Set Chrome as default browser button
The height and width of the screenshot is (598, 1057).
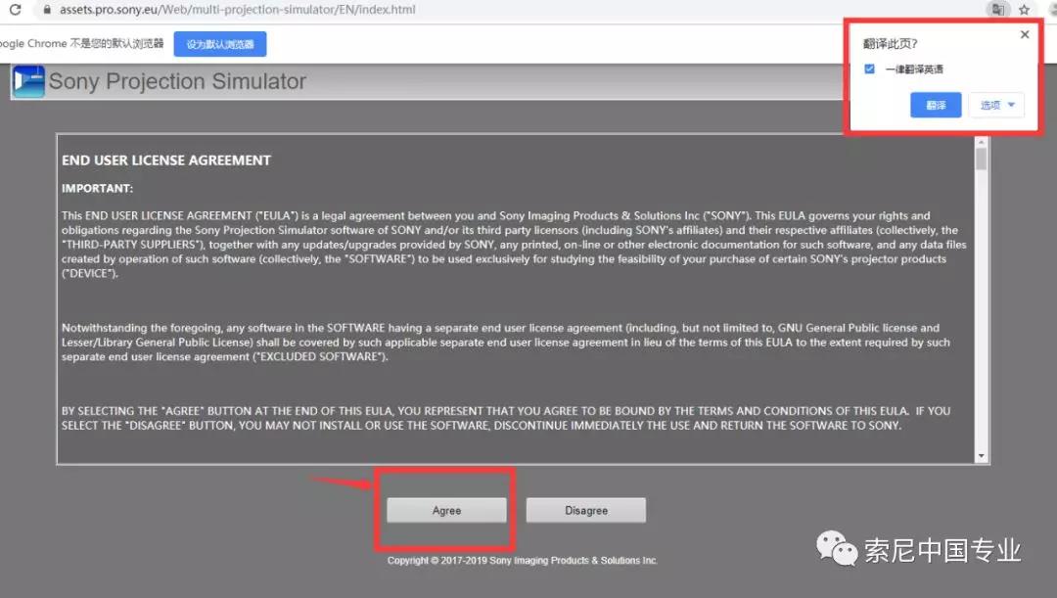(220, 44)
